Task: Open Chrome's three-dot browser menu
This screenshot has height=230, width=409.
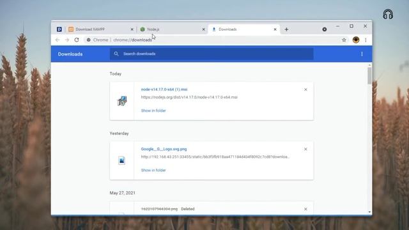Action: pos(366,40)
